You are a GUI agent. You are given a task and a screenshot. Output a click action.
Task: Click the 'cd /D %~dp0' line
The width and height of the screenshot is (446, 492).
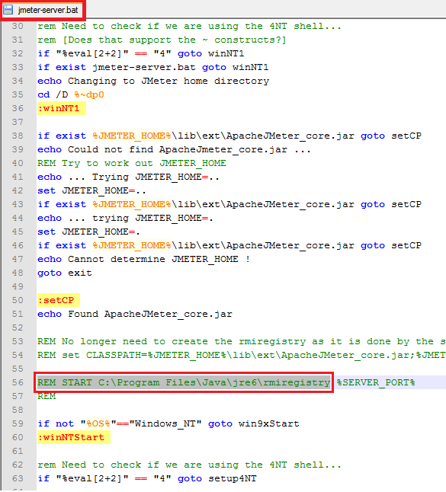click(x=71, y=94)
